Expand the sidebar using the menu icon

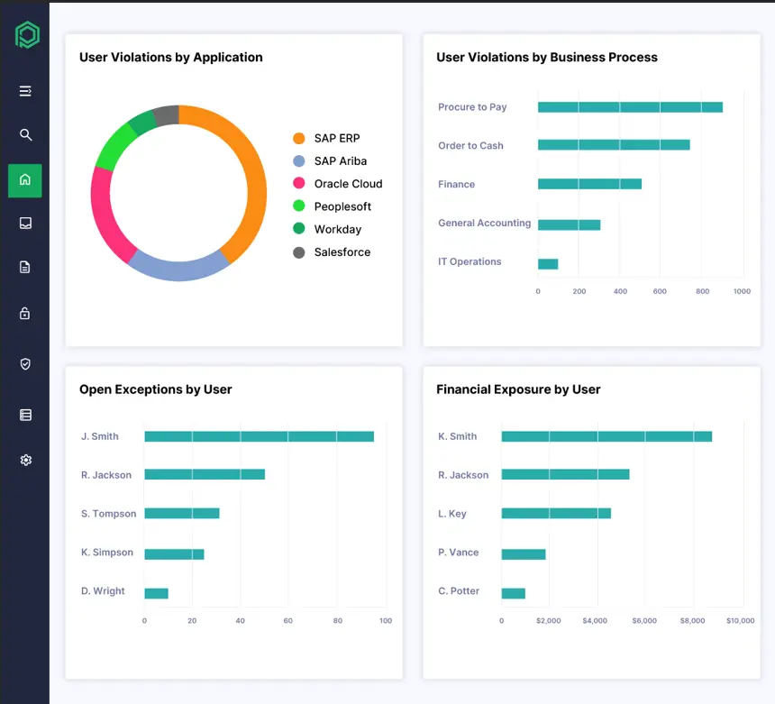tap(25, 91)
